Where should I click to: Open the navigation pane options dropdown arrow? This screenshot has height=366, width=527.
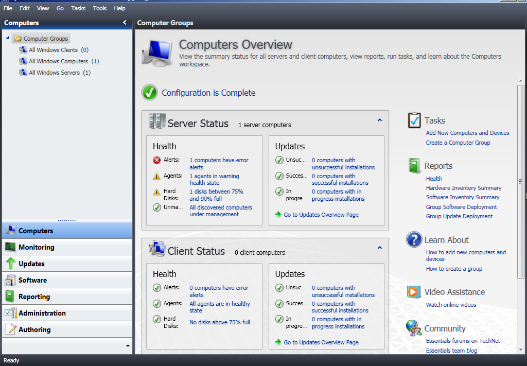click(x=128, y=346)
